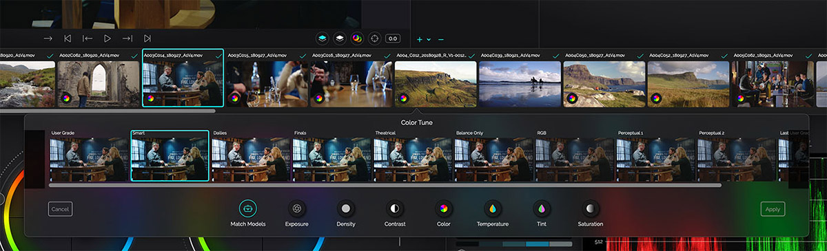Select the Balance Only variant thumbnail
Viewport: 827px width, 251px height.
click(x=493, y=160)
